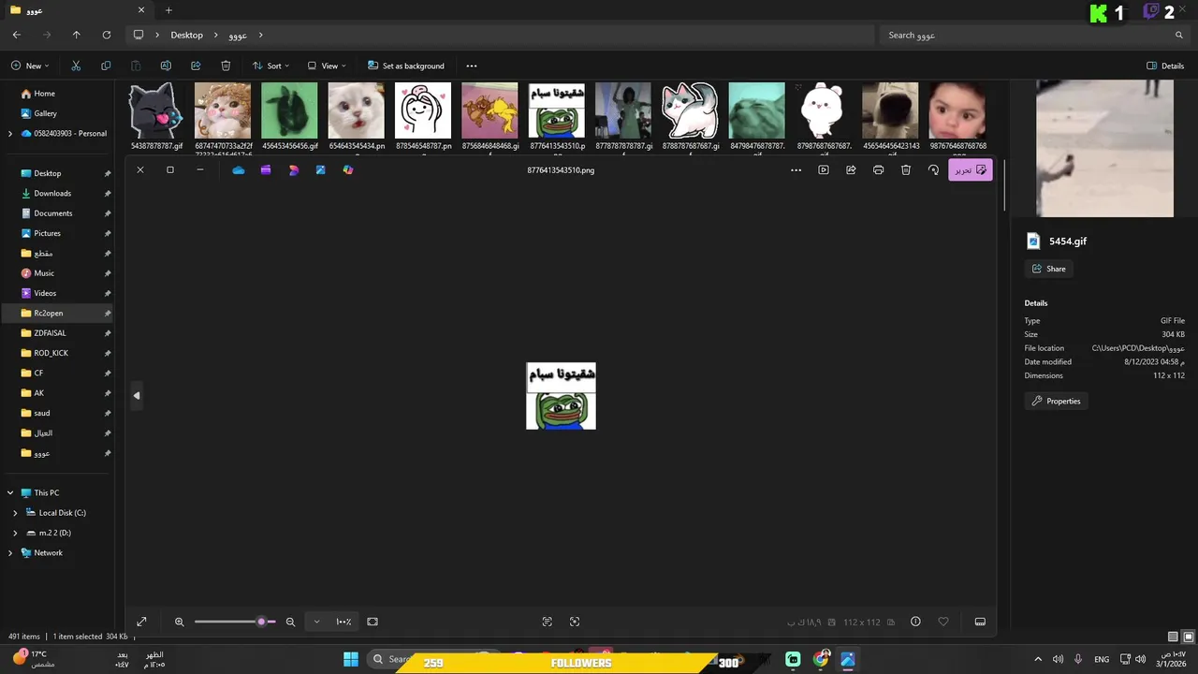Click Set as background button

coord(406,66)
